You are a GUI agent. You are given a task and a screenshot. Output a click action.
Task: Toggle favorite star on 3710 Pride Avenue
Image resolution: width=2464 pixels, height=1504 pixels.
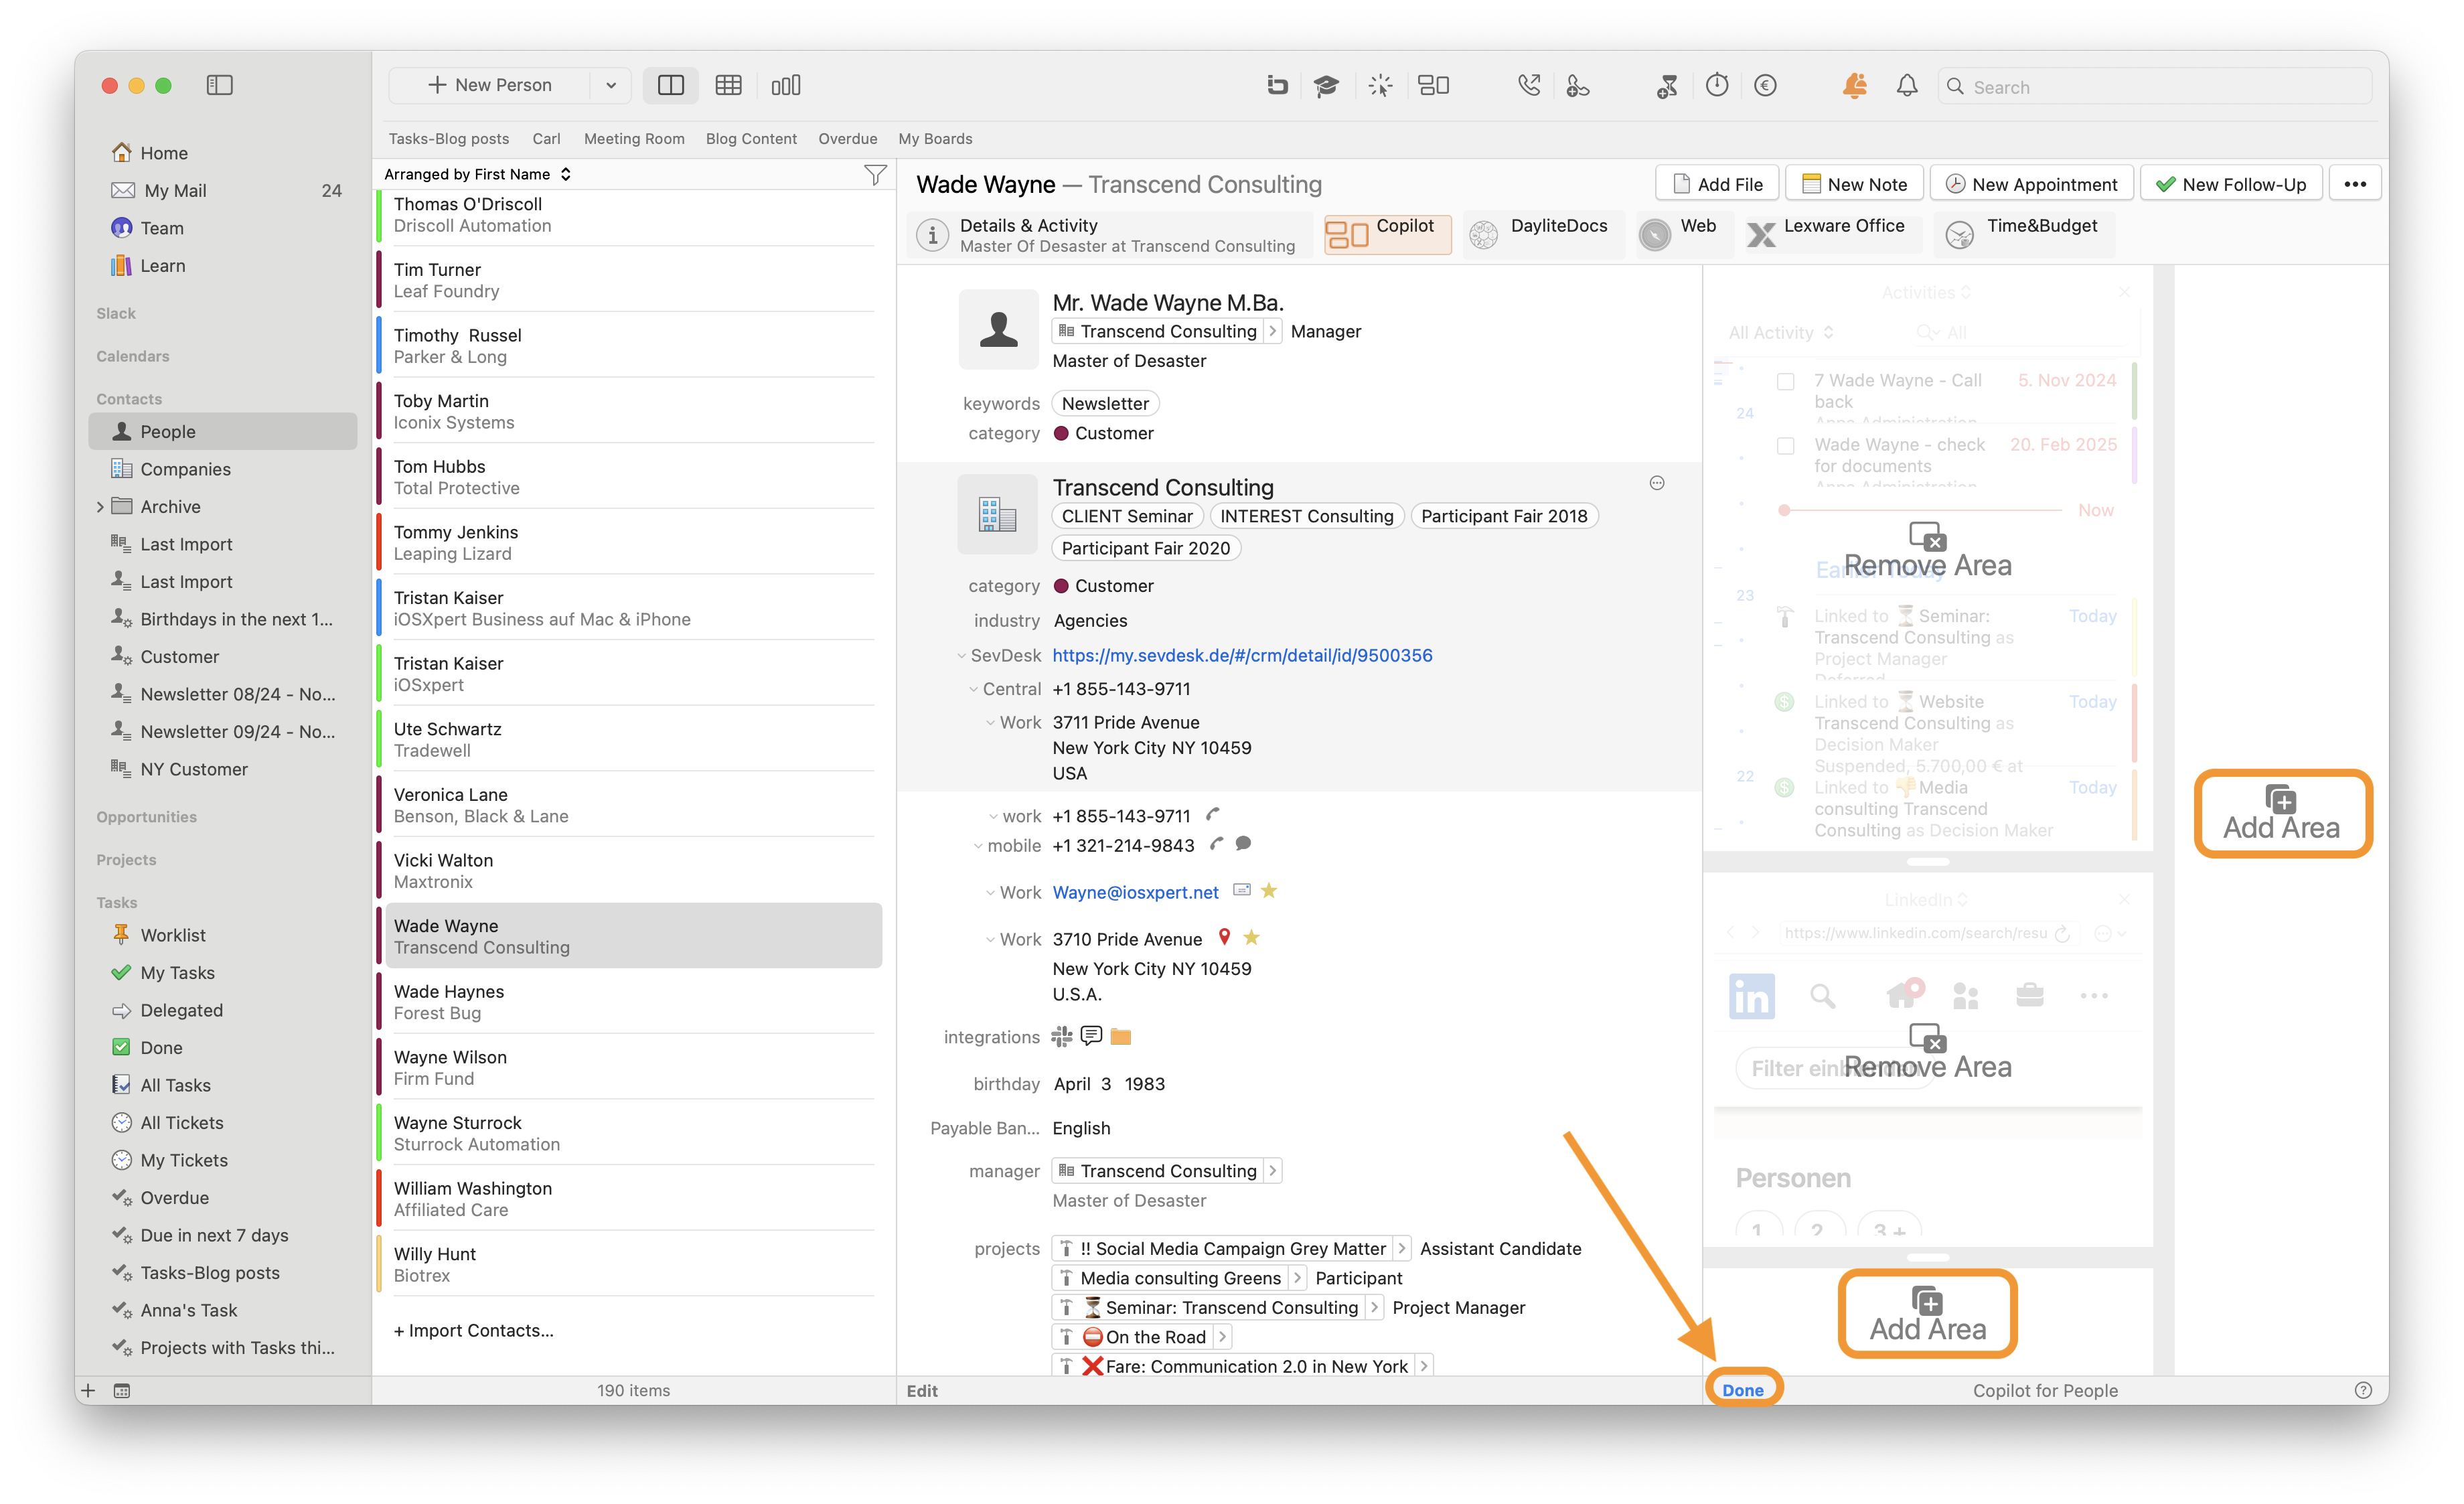[1251, 937]
